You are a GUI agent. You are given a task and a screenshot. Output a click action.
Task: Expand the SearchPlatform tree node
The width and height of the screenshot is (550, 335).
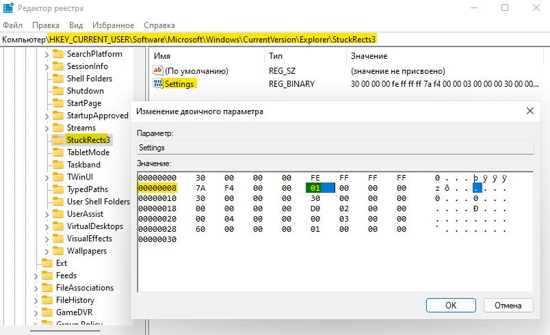pos(47,55)
